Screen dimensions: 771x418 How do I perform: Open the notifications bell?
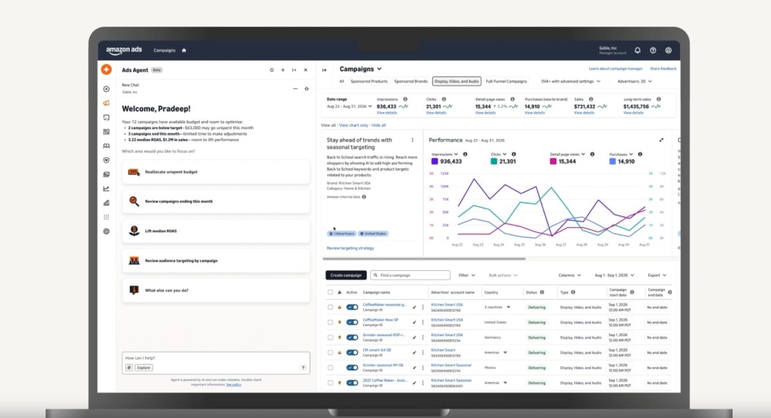pyautogui.click(x=637, y=50)
